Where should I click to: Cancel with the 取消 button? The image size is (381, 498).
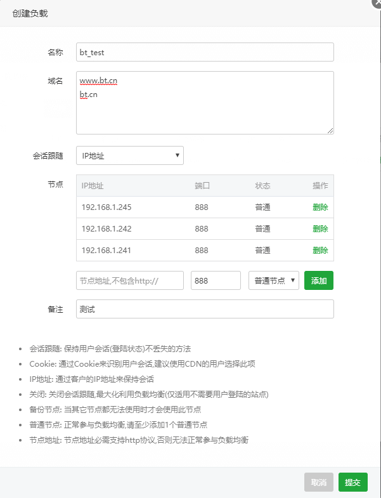[x=319, y=483]
